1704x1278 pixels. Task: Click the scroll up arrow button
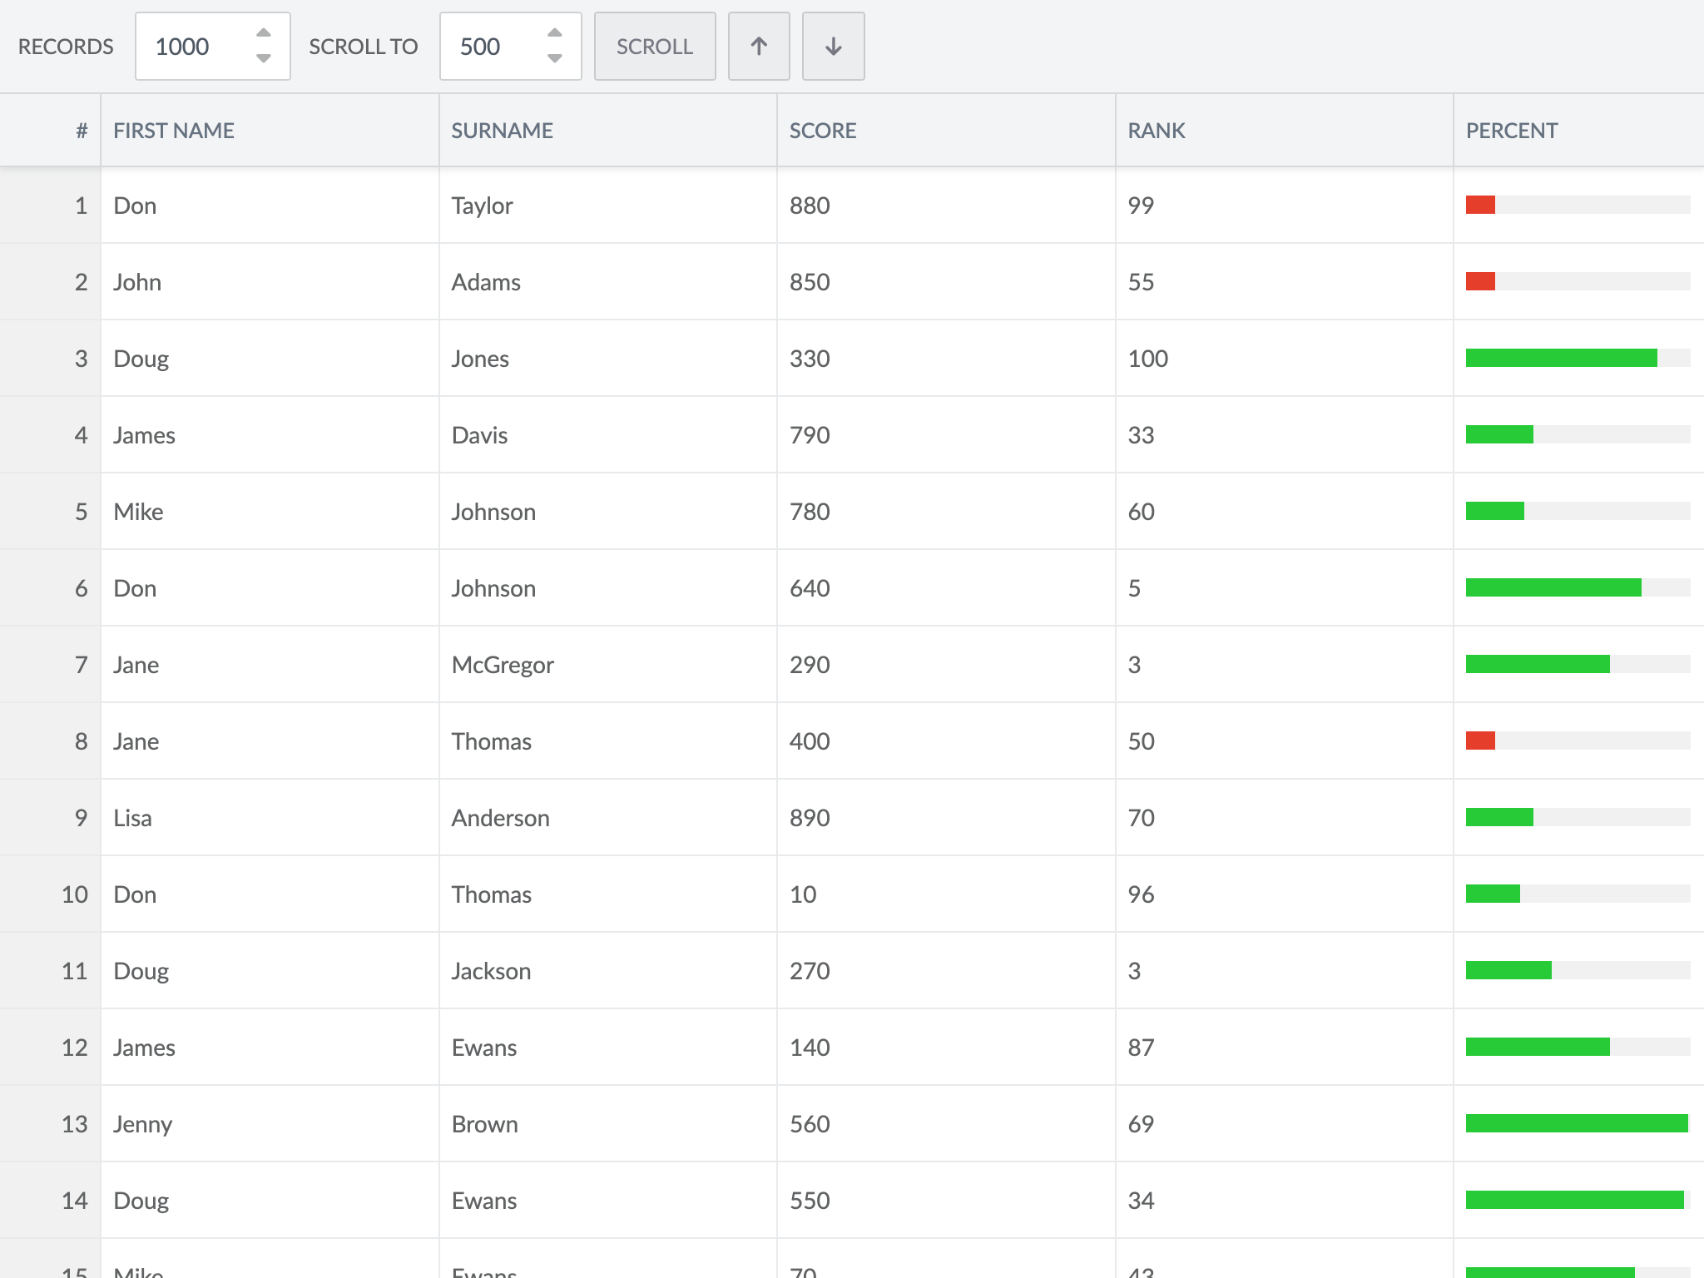tap(758, 47)
